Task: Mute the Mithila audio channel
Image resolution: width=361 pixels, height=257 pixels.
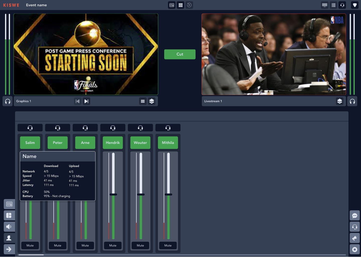Action: [168, 245]
